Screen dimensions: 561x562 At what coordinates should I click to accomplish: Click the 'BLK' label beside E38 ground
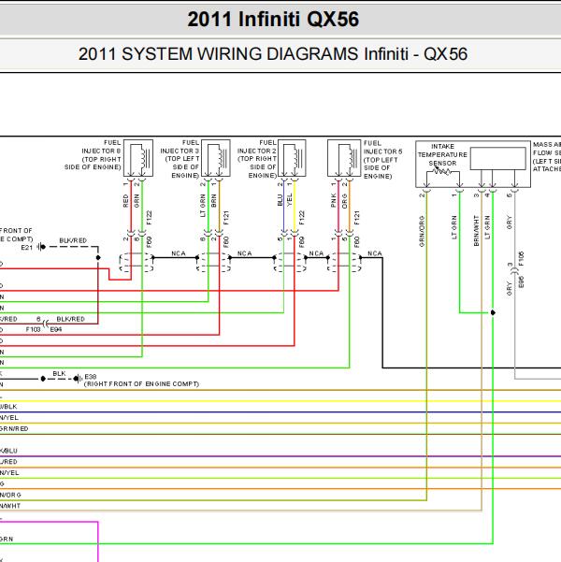click(59, 373)
